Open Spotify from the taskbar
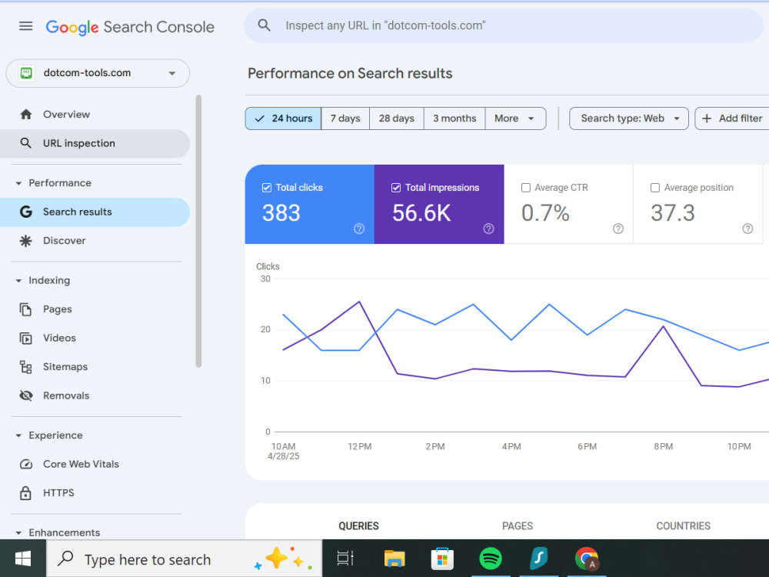The image size is (769, 577). 491,559
